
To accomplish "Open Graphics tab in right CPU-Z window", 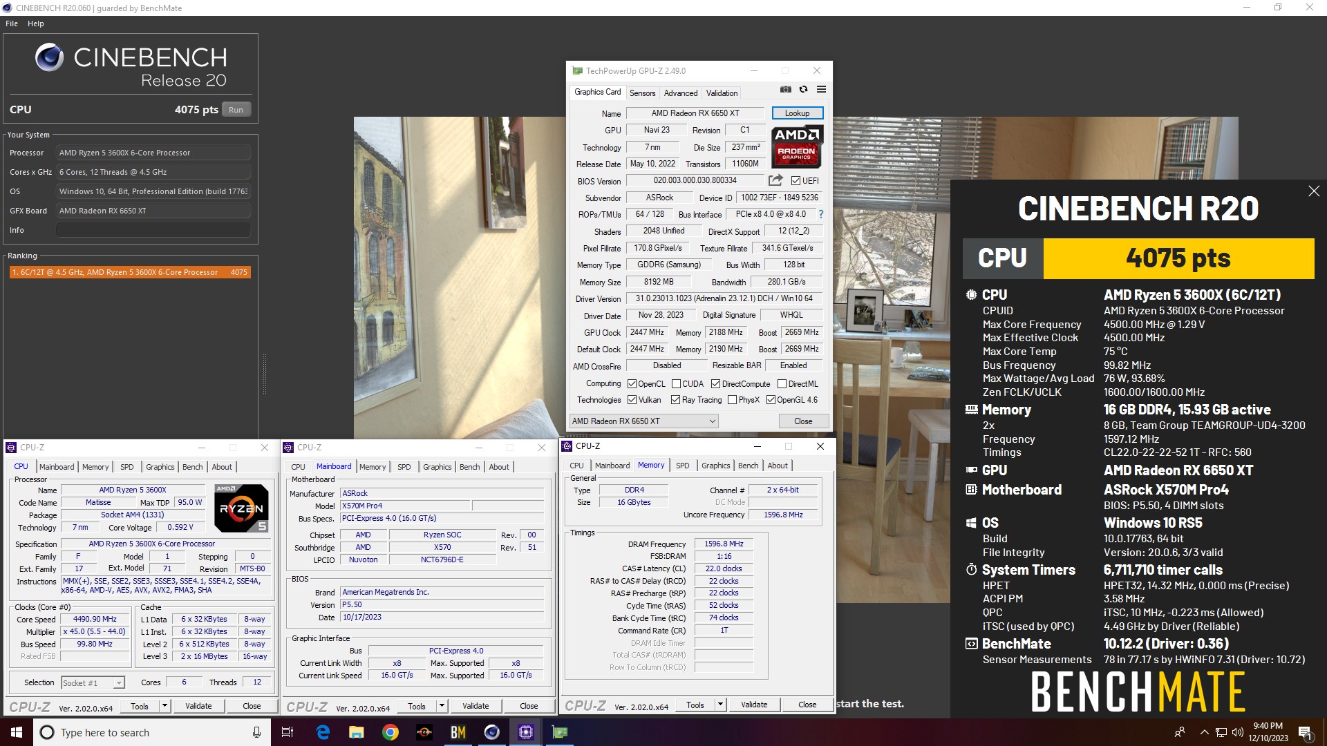I will [715, 466].
